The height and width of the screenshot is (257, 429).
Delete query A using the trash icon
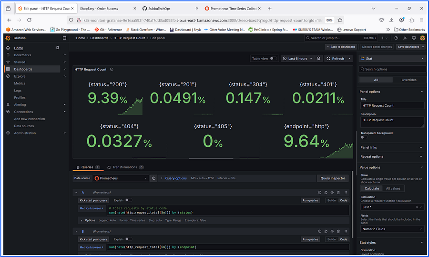click(x=338, y=193)
